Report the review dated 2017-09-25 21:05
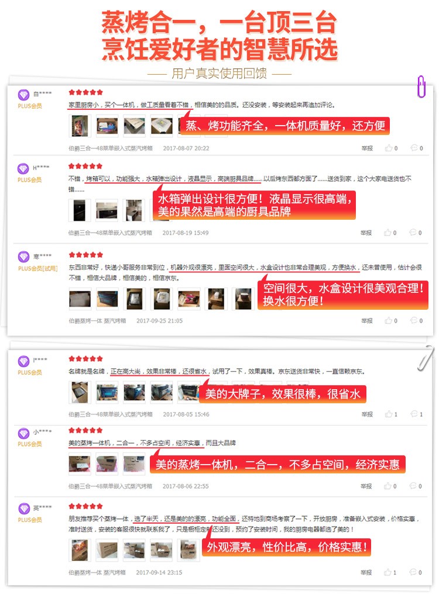This screenshot has height=602, width=439. coord(367,321)
